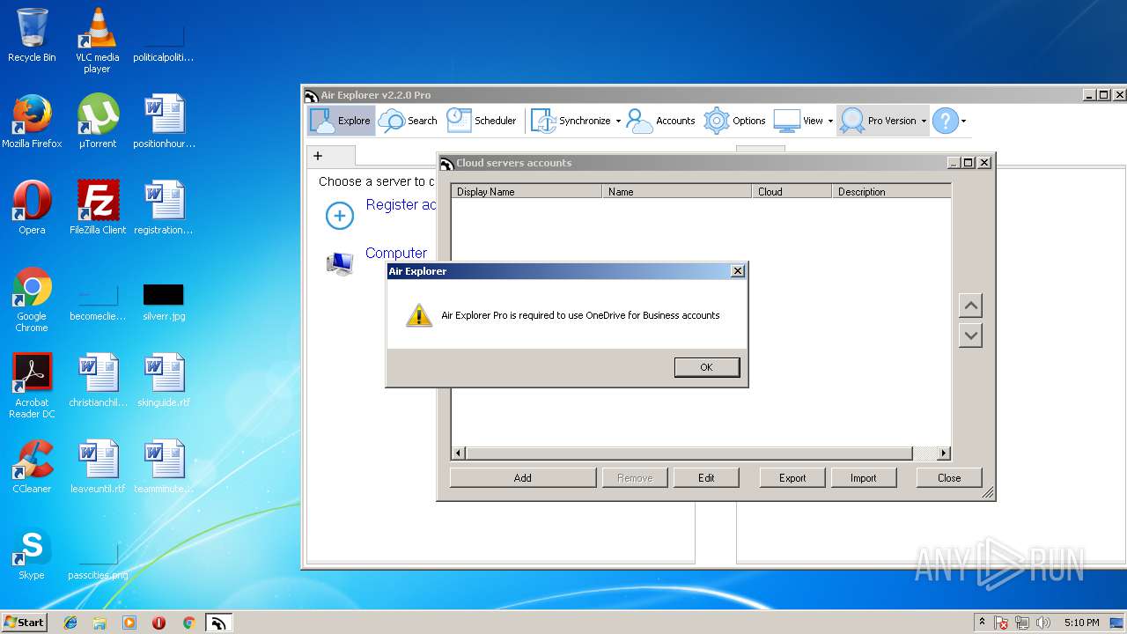Open volume speaker icon in system tray
1127x634 pixels.
(x=1043, y=623)
